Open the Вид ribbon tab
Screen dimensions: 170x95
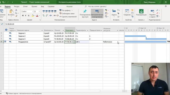42,6
